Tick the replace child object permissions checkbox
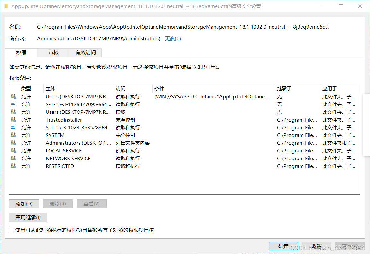 tap(11, 230)
